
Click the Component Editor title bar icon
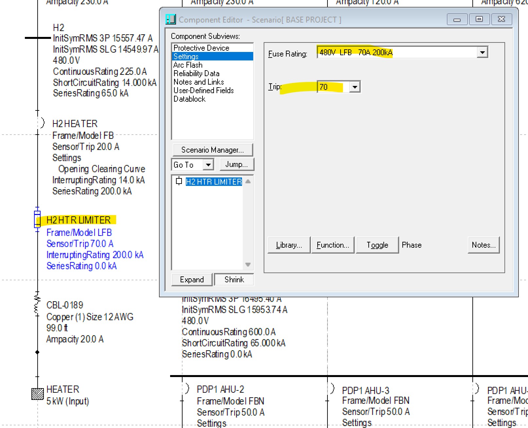(x=170, y=19)
